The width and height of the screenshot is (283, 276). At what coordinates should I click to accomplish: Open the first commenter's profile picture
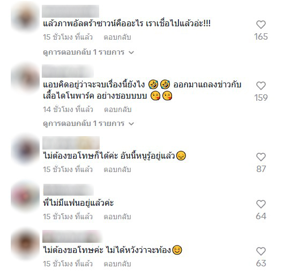(x=25, y=18)
